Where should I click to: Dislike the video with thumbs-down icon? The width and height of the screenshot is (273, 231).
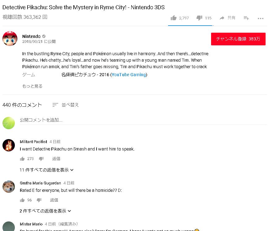(x=199, y=18)
